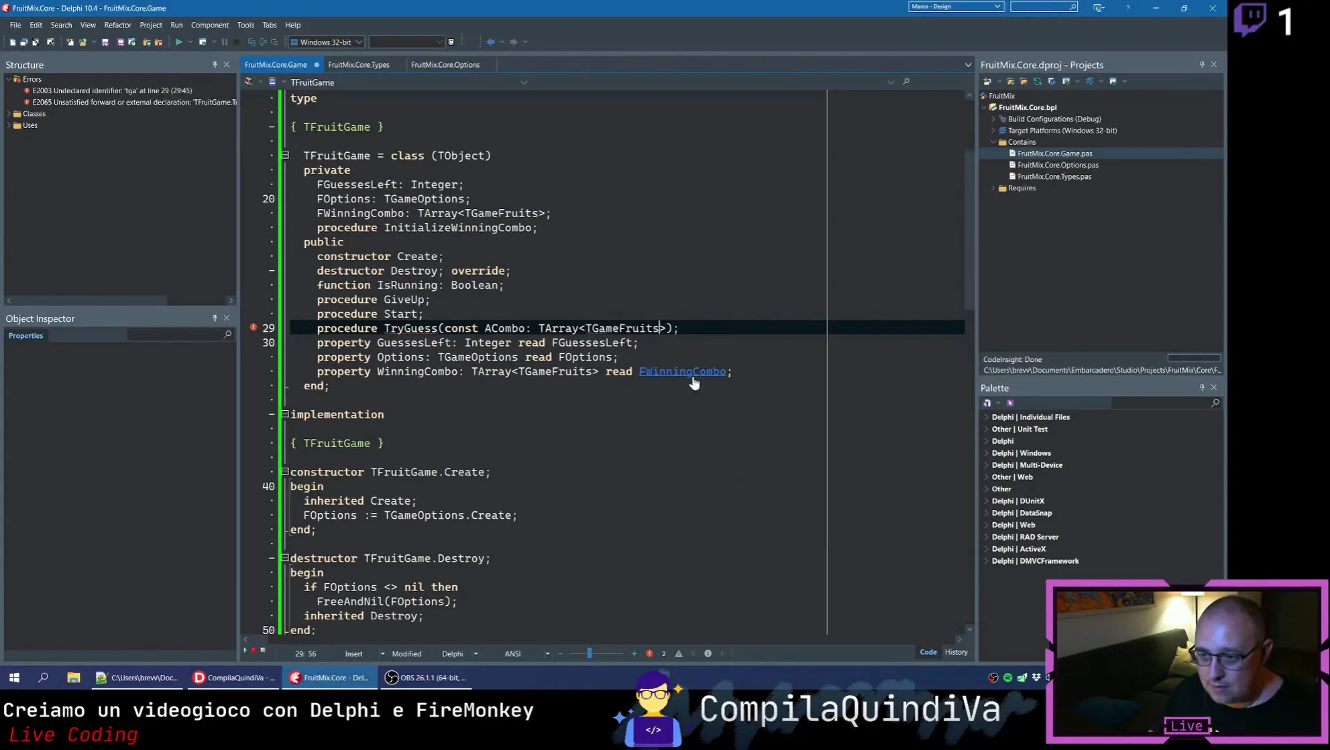Image resolution: width=1330 pixels, height=750 pixels.
Task: Open the TFruitGame class navigation dropdown
Action: pos(524,82)
